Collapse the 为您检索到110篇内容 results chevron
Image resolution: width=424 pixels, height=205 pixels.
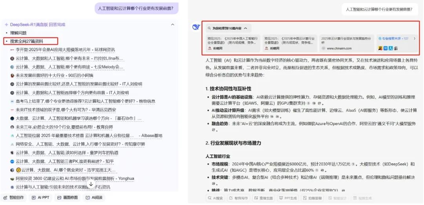(245, 28)
